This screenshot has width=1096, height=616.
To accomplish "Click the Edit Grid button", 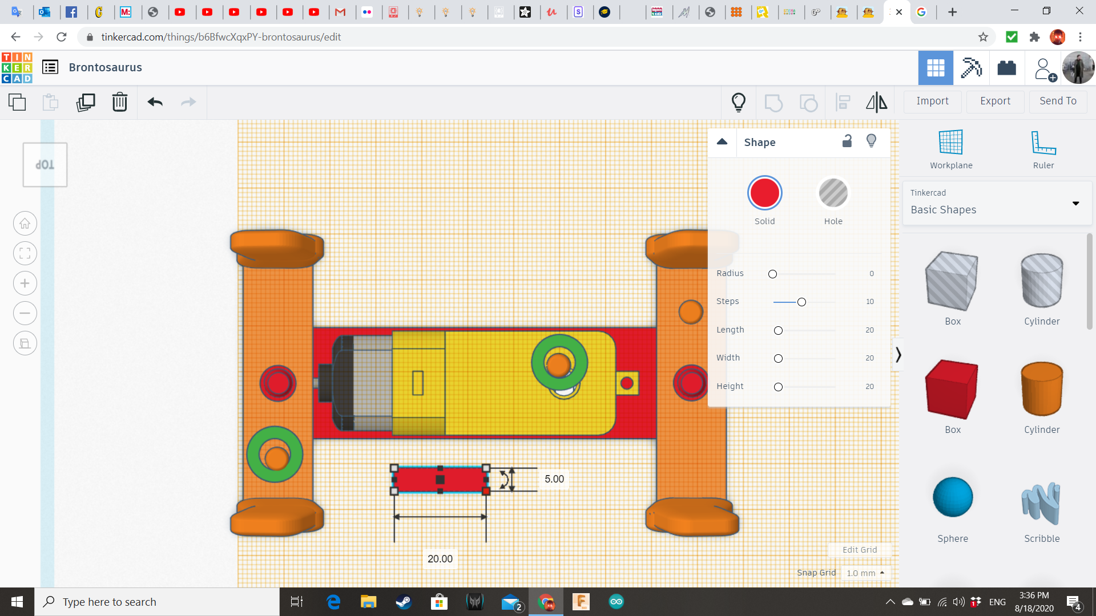I will 859,550.
